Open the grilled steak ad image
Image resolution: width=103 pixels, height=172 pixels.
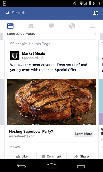(51, 102)
